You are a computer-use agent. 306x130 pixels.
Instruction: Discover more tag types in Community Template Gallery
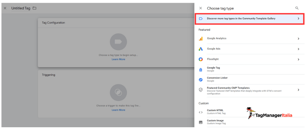point(250,19)
